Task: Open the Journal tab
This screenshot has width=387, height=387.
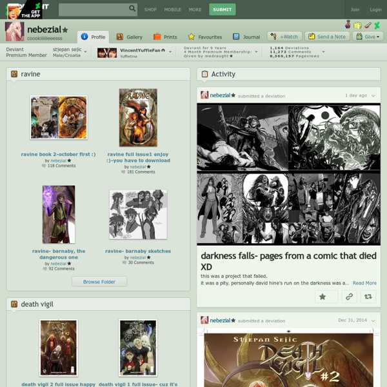Action: click(246, 37)
